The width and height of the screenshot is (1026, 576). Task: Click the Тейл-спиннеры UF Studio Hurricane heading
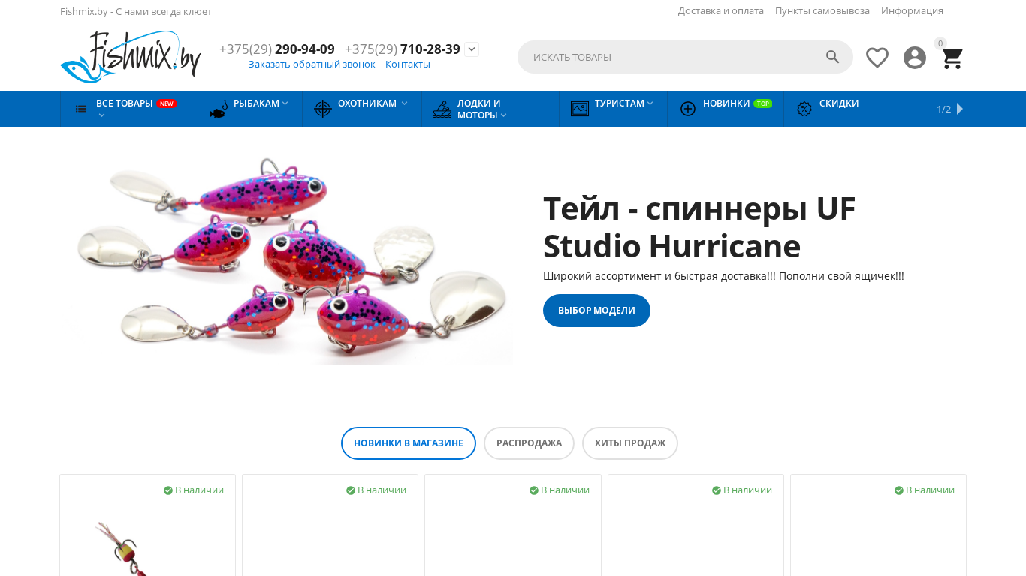699,227
